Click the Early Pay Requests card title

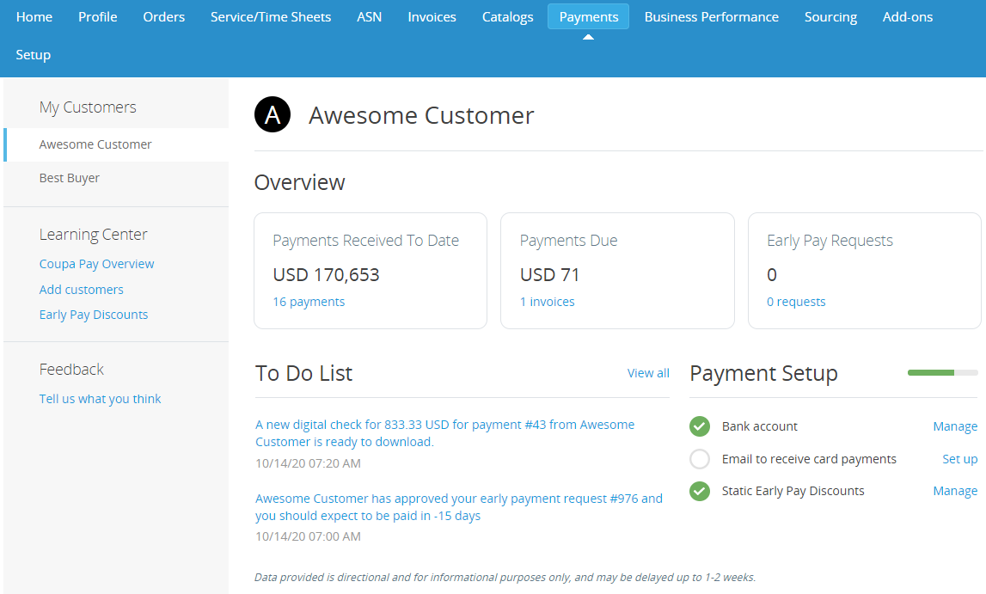coord(830,241)
